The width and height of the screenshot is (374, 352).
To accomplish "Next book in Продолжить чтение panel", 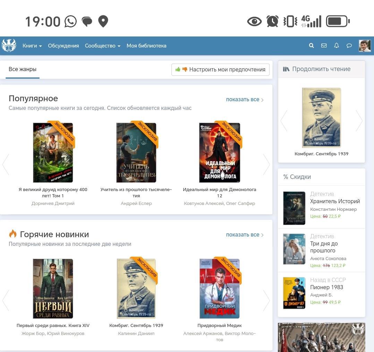I will [359, 121].
